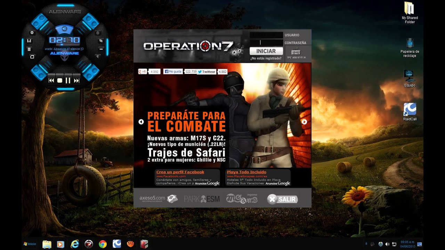Click the volume speaker icon in Alienware player
This screenshot has height=250, width=445.
(x=65, y=29)
